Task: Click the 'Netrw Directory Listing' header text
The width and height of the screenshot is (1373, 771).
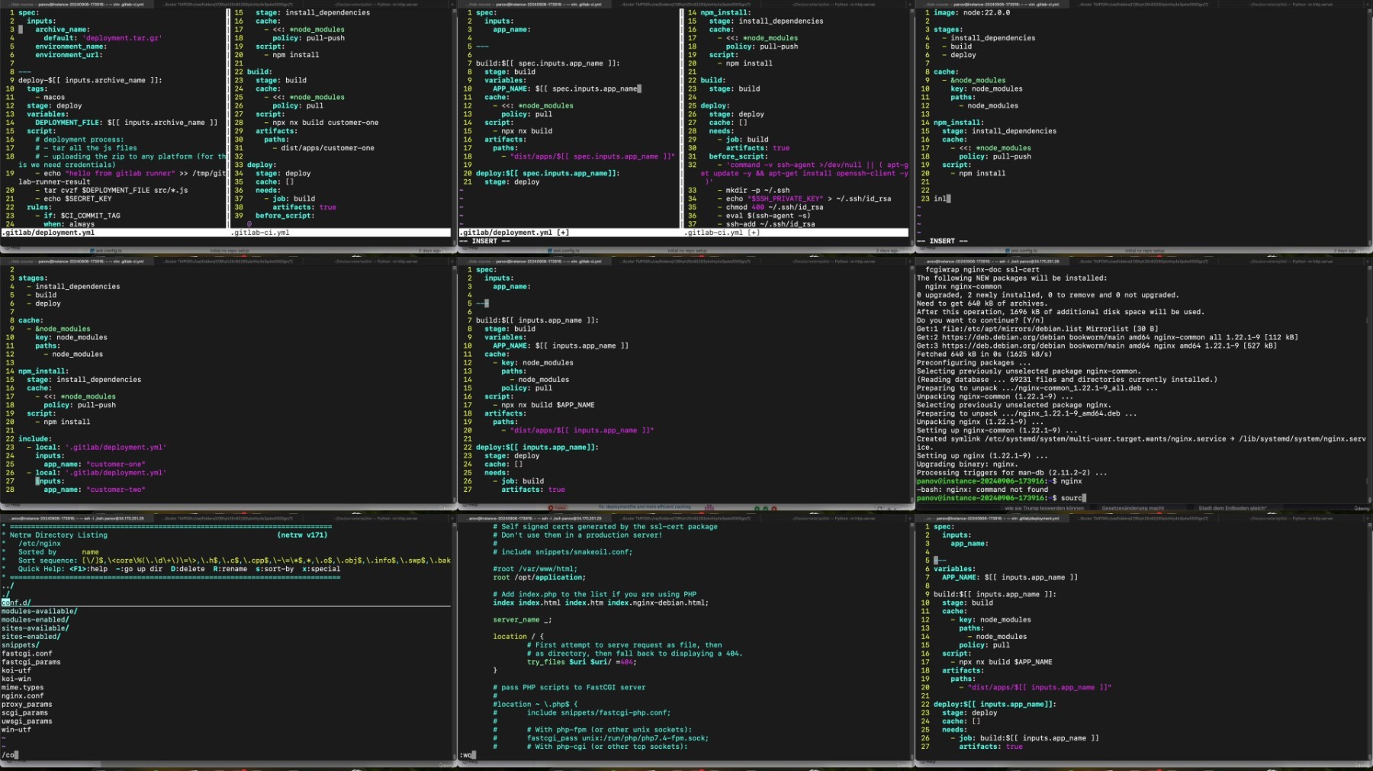Action: tap(59, 535)
